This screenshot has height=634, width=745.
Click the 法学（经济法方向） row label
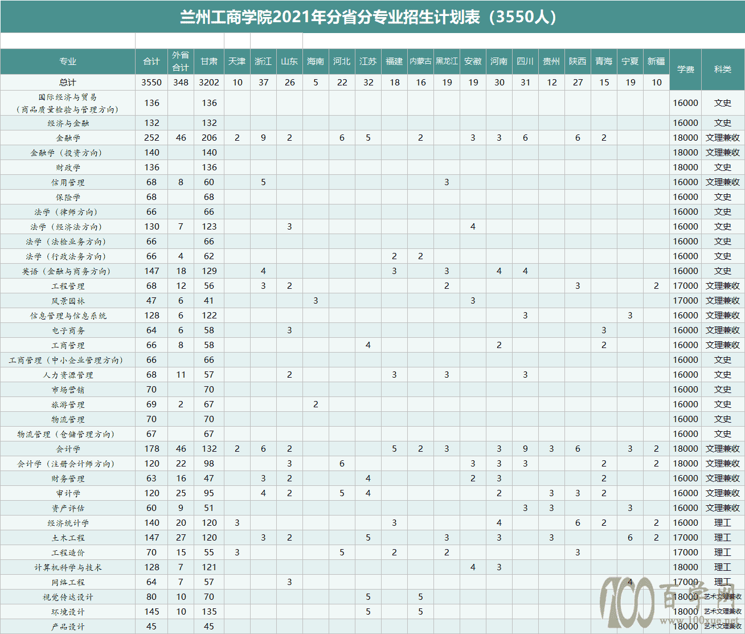tap(68, 227)
